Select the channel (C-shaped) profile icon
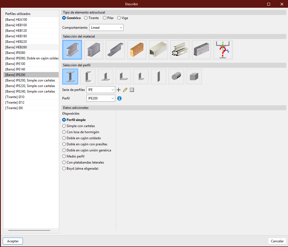 88,77
